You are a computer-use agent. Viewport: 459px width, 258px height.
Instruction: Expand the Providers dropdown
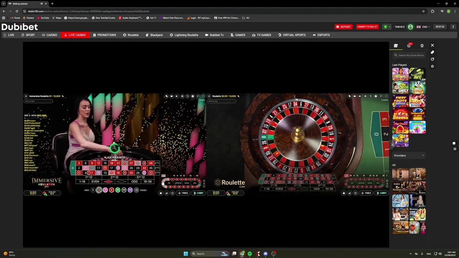coord(409,156)
